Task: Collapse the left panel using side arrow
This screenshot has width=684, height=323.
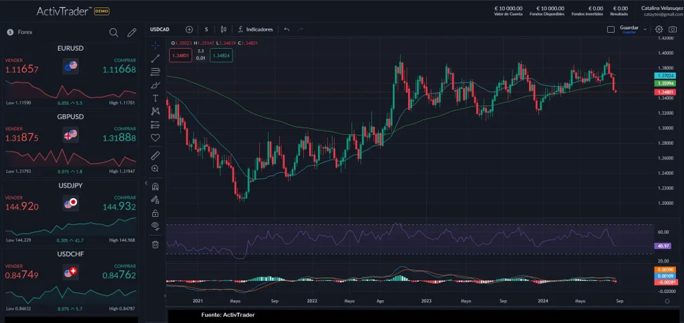Action: tap(146, 183)
